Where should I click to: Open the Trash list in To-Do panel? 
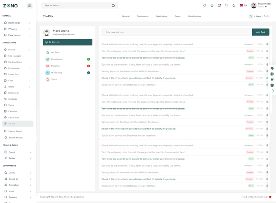pyautogui.click(x=54, y=80)
